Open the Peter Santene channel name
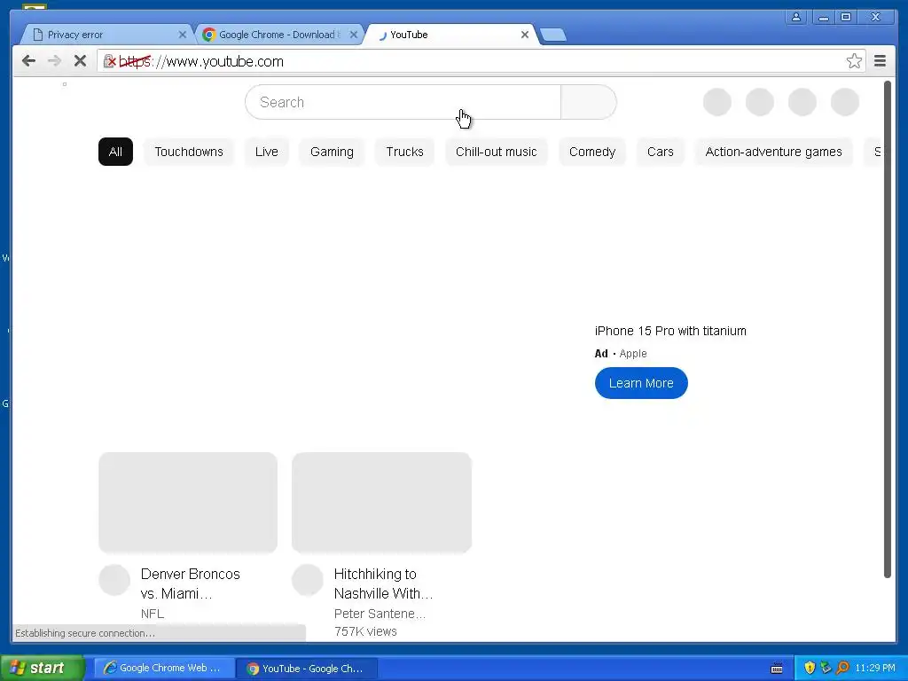 380,614
